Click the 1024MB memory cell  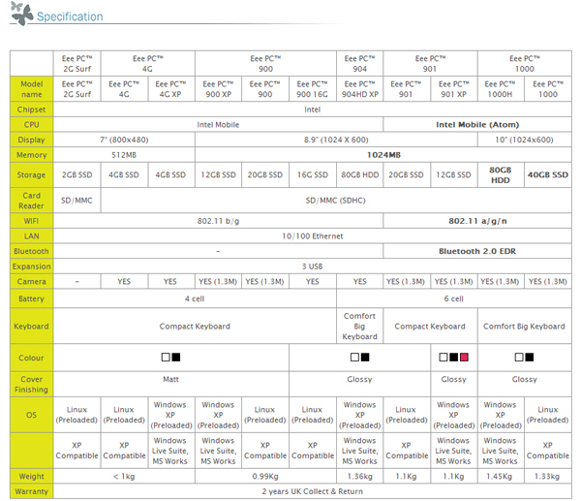383,155
